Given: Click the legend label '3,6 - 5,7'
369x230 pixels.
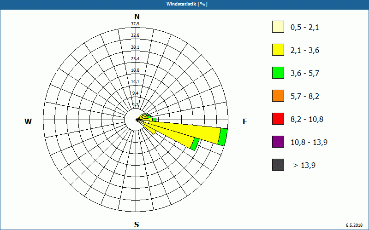Looking at the screenshot, I should click(305, 74).
